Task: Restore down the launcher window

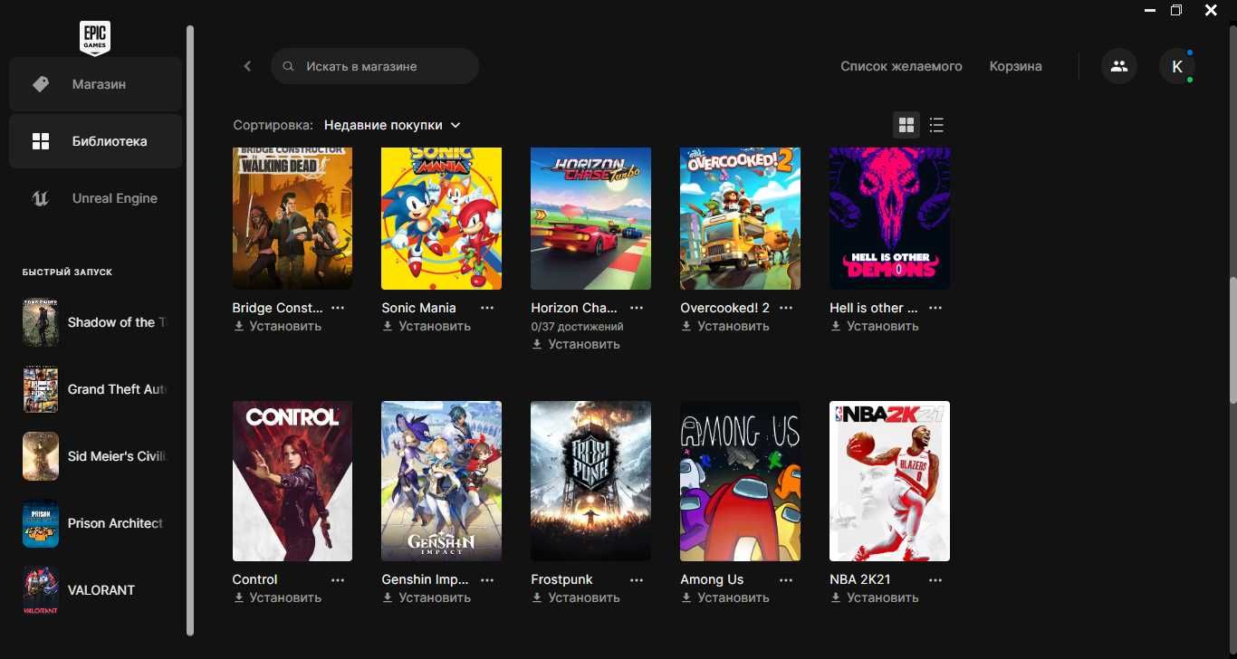Action: pos(1176,11)
